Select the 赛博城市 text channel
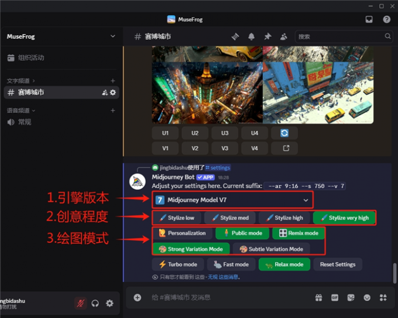This screenshot has width=398, height=318. coord(61,92)
